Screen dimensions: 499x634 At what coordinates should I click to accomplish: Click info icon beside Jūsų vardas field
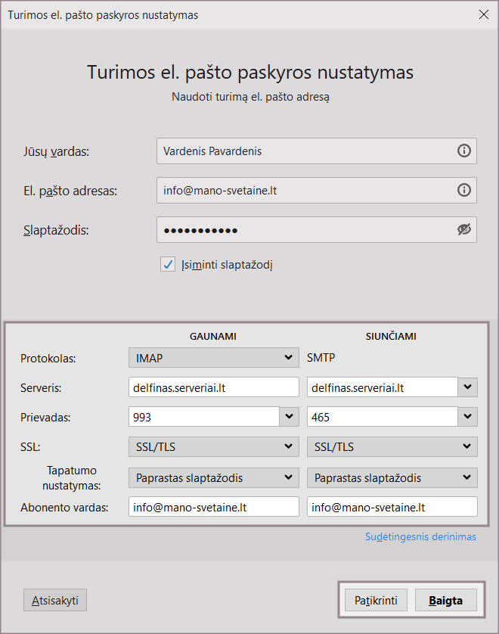point(463,151)
